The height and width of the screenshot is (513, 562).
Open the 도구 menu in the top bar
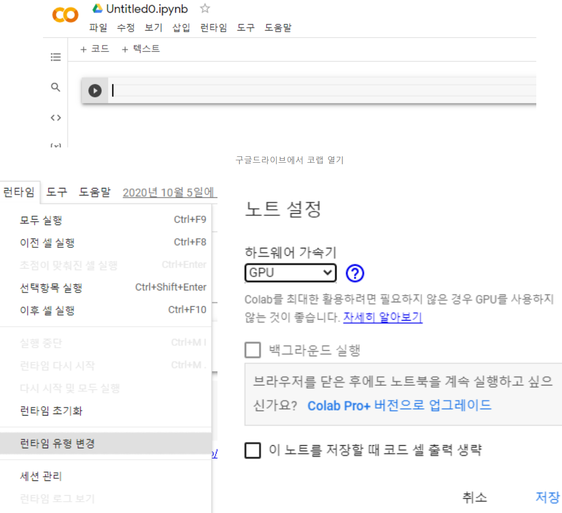point(246,28)
